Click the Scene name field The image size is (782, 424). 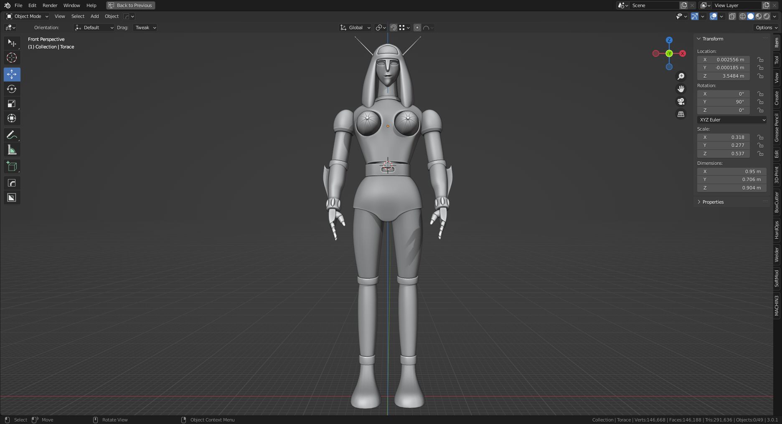pos(655,5)
